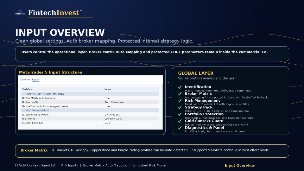This screenshot has height=171, width=304.
Task: Click the Clean global settings subtitle
Action: (x=104, y=41)
